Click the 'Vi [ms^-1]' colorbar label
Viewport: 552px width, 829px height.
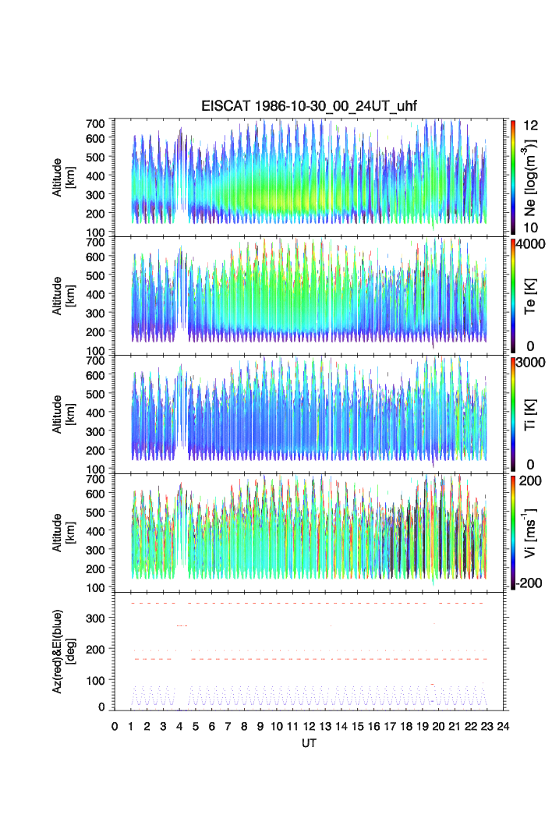[x=532, y=532]
